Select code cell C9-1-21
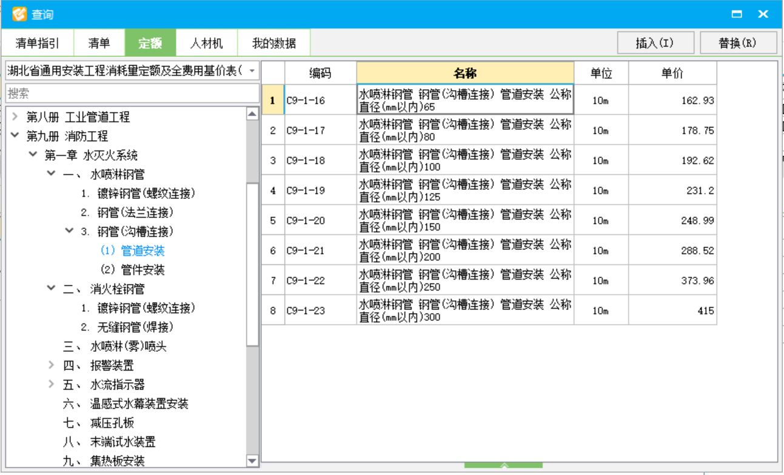Screen dimensions: 784x475 321,251
